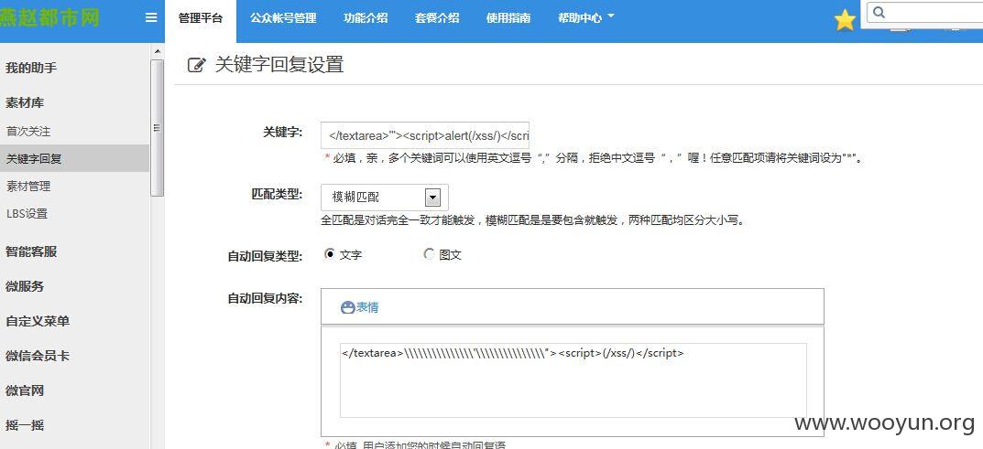Click the 关键字 keyword input field
Image resolution: width=983 pixels, height=449 pixels.
click(425, 135)
